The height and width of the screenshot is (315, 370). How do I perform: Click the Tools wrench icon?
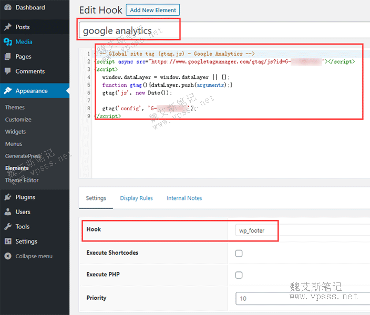tap(8, 227)
